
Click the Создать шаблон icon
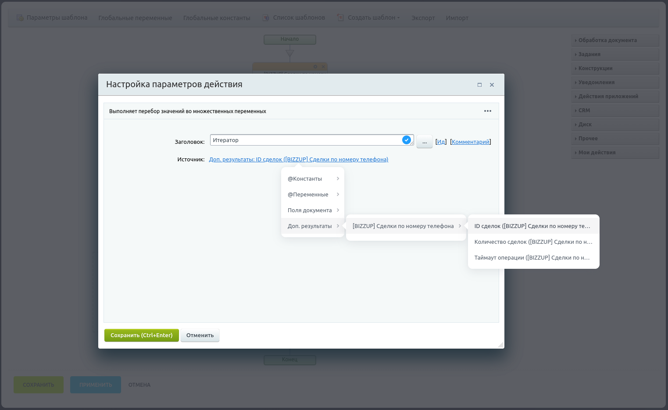coord(340,18)
